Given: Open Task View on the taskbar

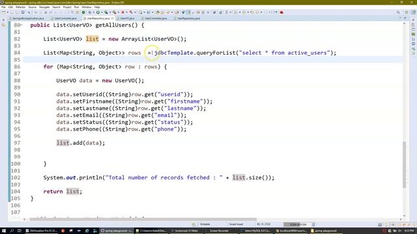Looking at the screenshot, I should pyautogui.click(x=20, y=231).
